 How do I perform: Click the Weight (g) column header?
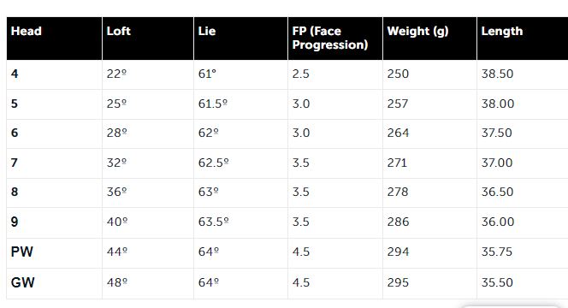(x=417, y=32)
